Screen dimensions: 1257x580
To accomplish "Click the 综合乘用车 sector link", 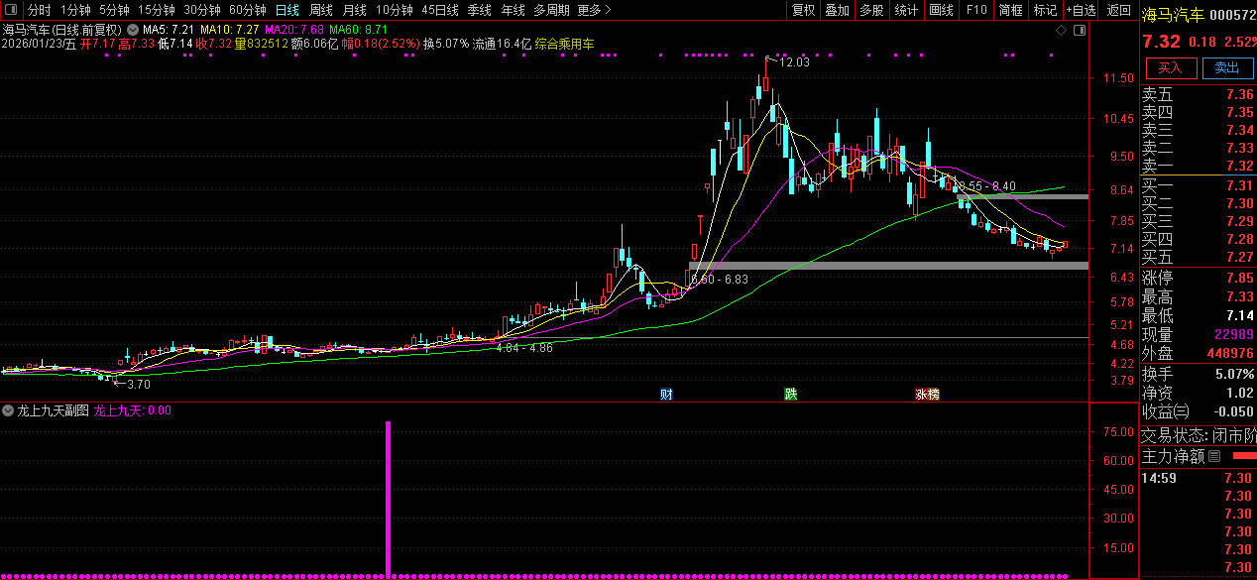I will pyautogui.click(x=565, y=44).
